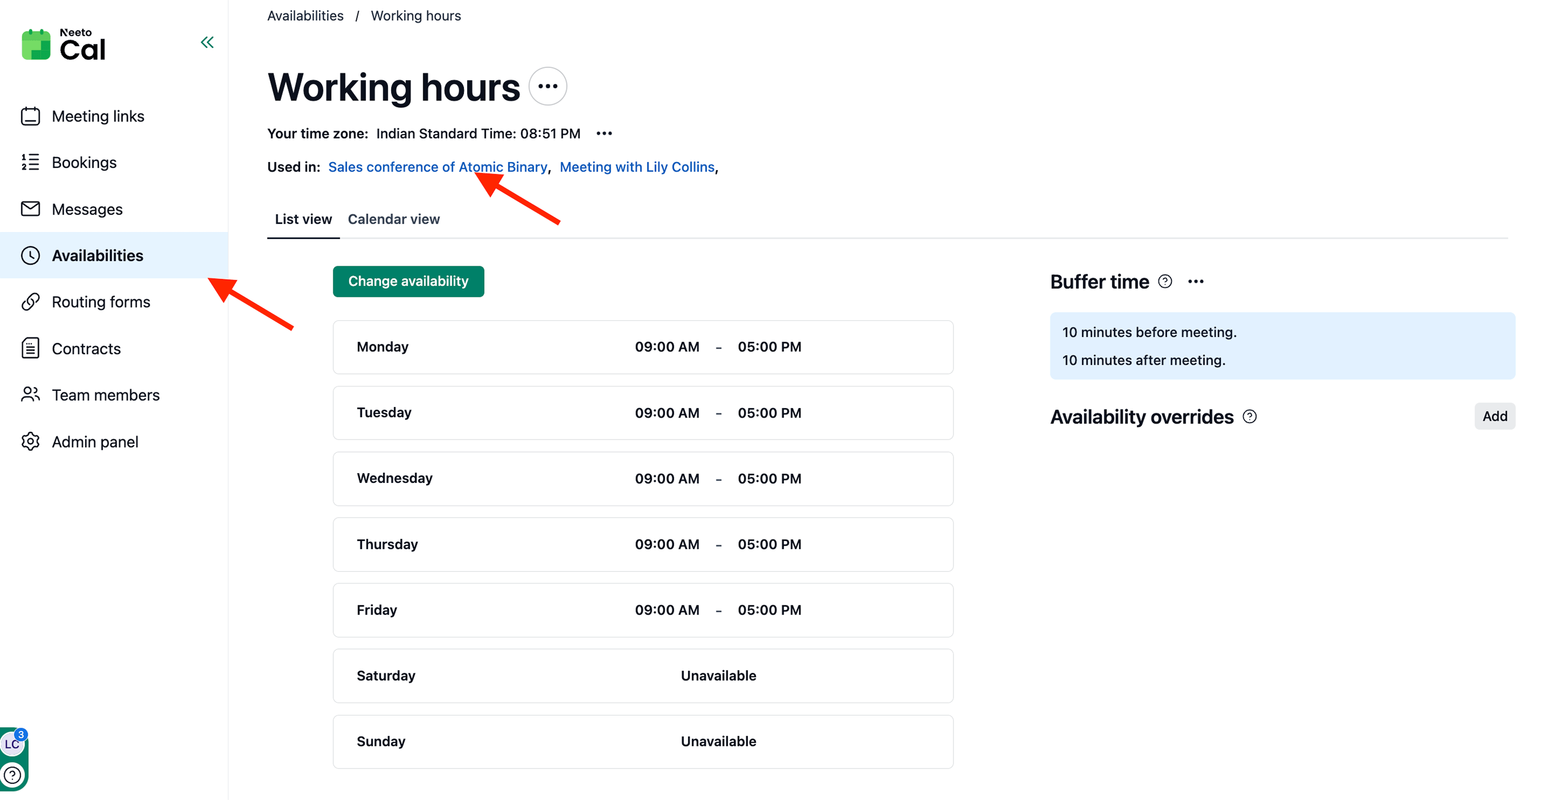
Task: Click the Buffer time help icon
Action: coord(1165,282)
